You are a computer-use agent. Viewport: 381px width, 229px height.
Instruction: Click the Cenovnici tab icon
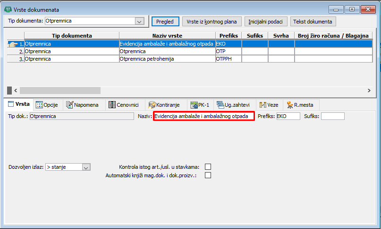(112, 105)
